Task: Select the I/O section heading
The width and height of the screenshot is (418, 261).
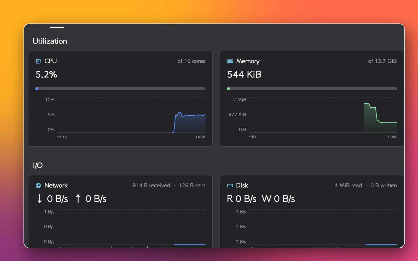Action: point(38,165)
